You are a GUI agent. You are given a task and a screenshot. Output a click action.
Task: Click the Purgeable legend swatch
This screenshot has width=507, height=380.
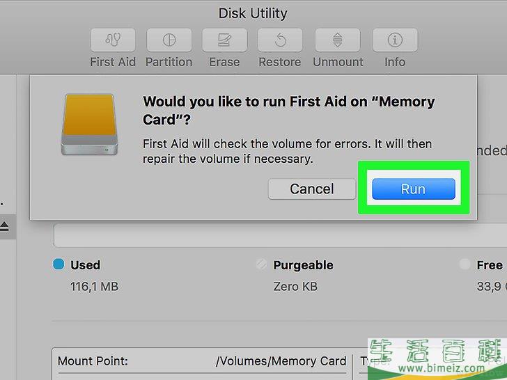[x=261, y=264]
